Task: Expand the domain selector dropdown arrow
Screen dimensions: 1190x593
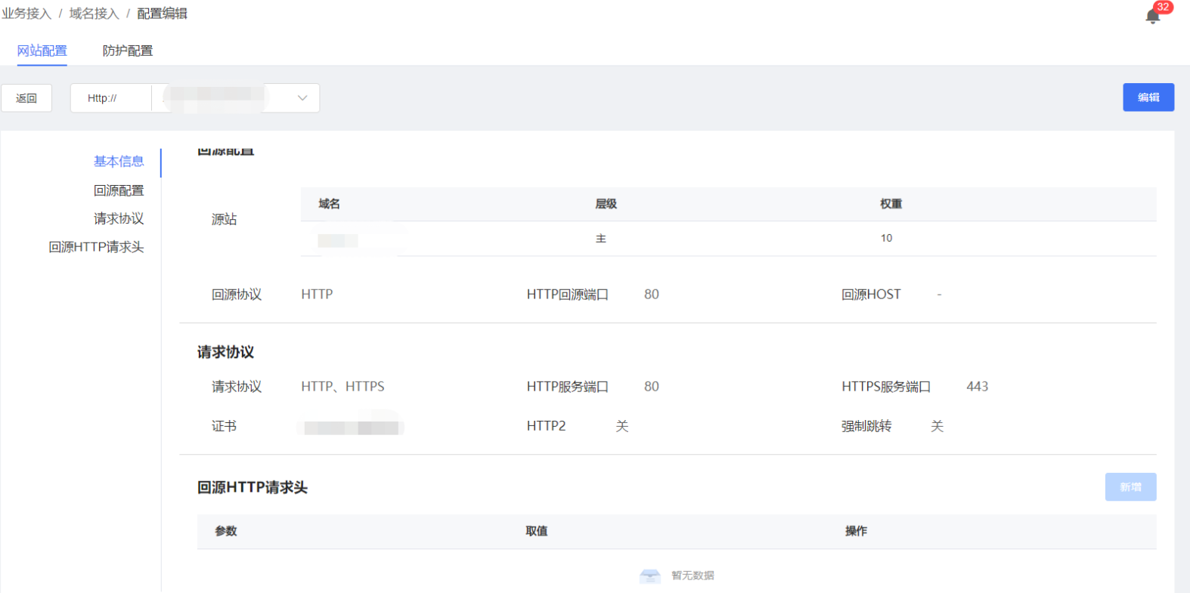Action: coord(302,98)
